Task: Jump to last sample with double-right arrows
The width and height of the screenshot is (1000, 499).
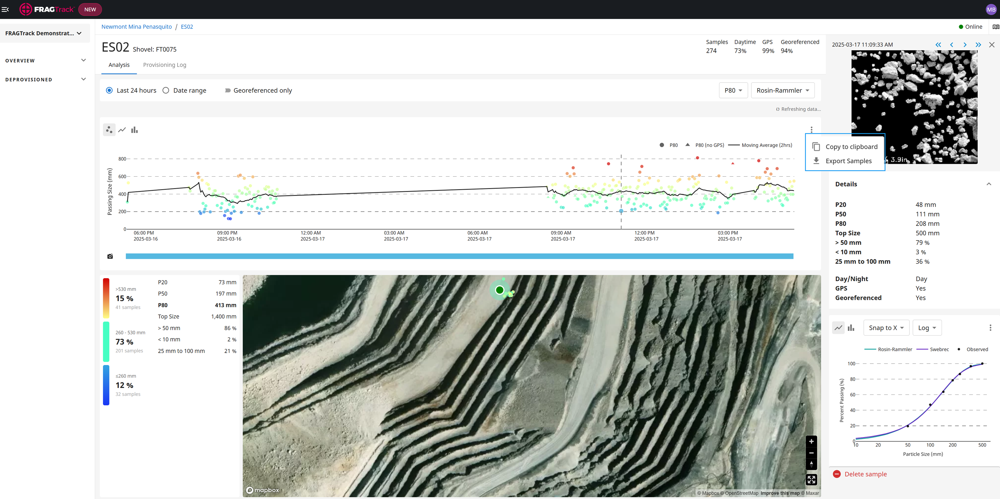Action: coord(978,45)
